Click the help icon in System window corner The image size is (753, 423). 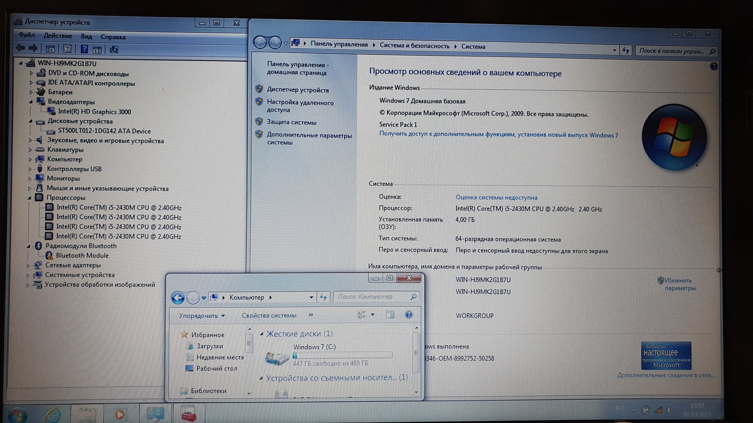click(714, 66)
